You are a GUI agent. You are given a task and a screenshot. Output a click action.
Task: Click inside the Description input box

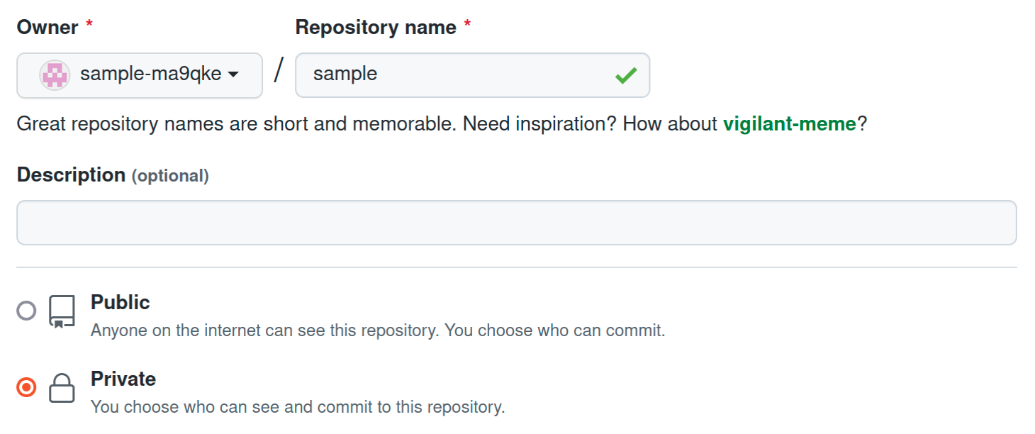pos(516,223)
